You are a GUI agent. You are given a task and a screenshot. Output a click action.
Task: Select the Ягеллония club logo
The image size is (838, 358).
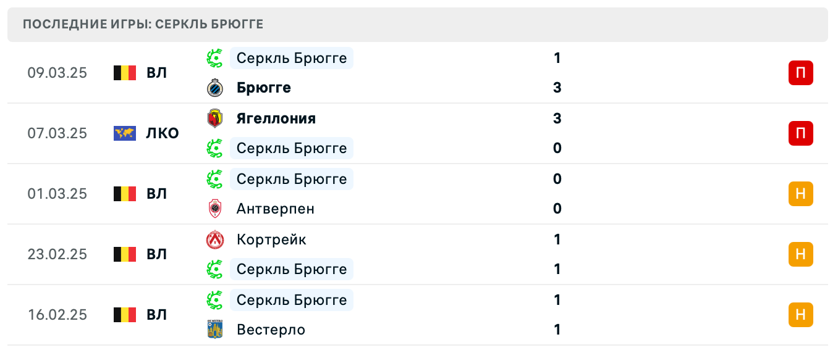(216, 118)
